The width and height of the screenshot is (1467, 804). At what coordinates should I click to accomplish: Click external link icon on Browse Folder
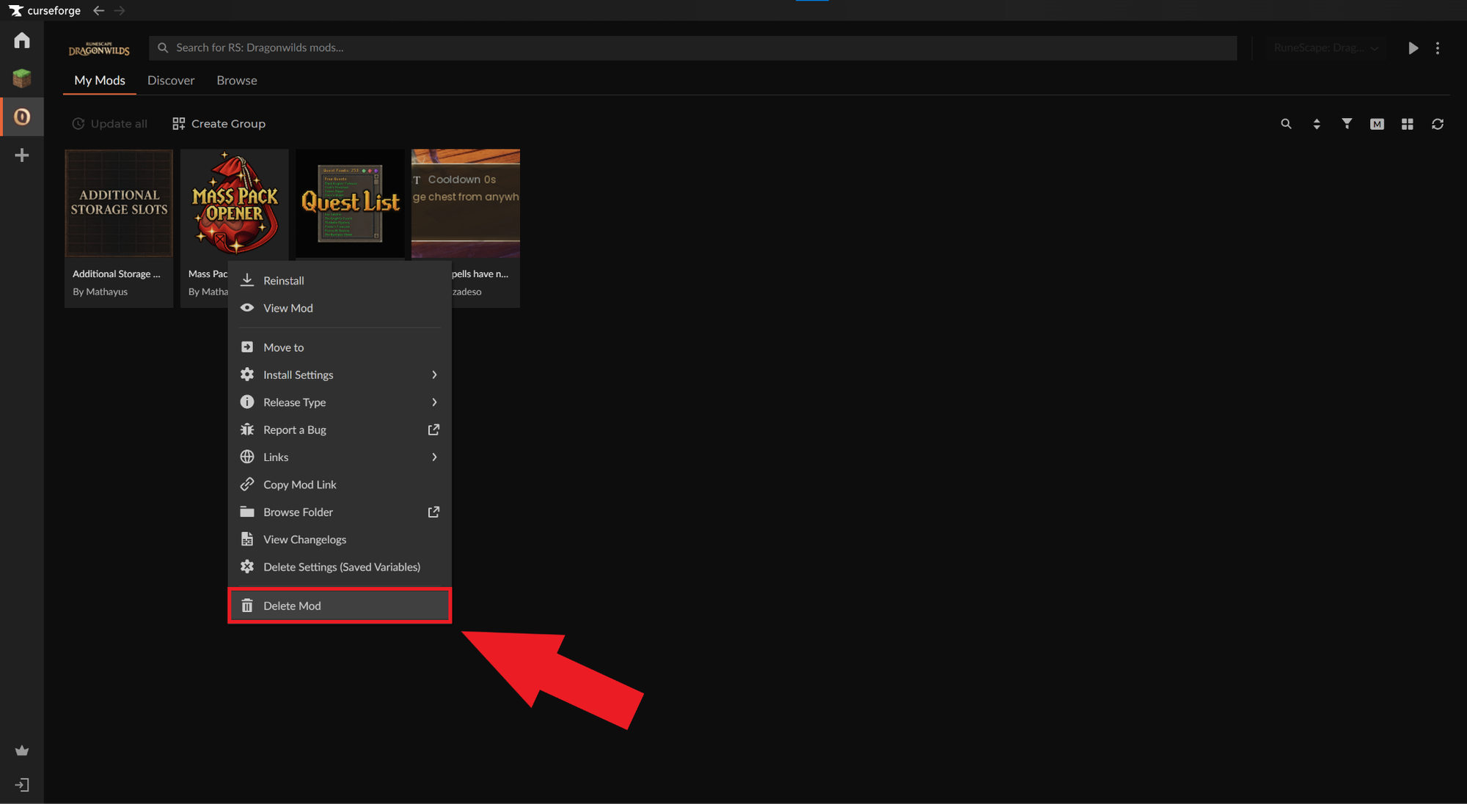[433, 512]
